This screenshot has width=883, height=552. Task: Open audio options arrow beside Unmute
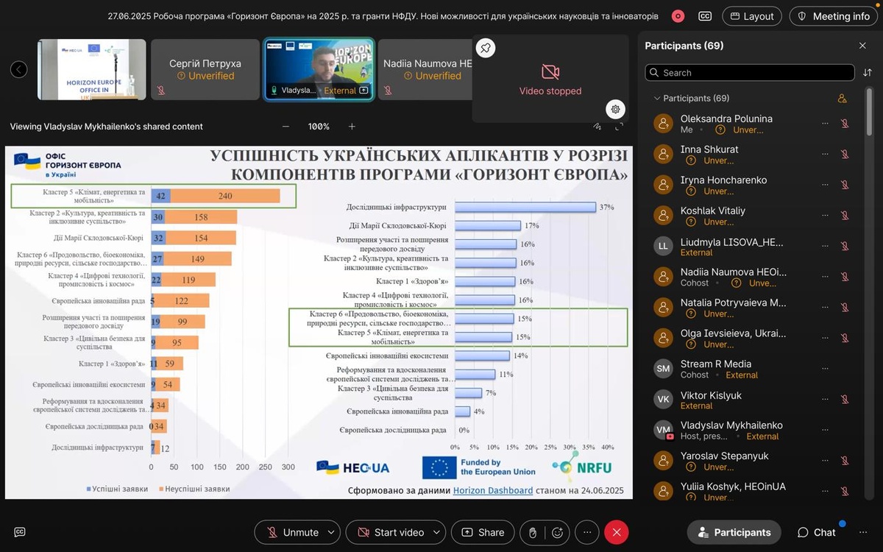331,532
